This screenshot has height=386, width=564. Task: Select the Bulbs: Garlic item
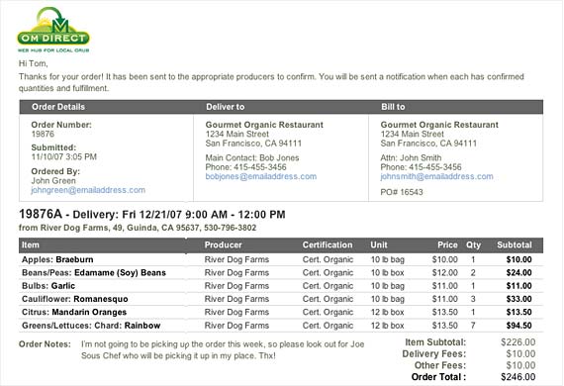click(x=48, y=286)
